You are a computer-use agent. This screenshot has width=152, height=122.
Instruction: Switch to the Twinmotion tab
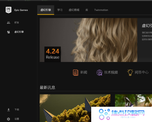click(x=101, y=10)
